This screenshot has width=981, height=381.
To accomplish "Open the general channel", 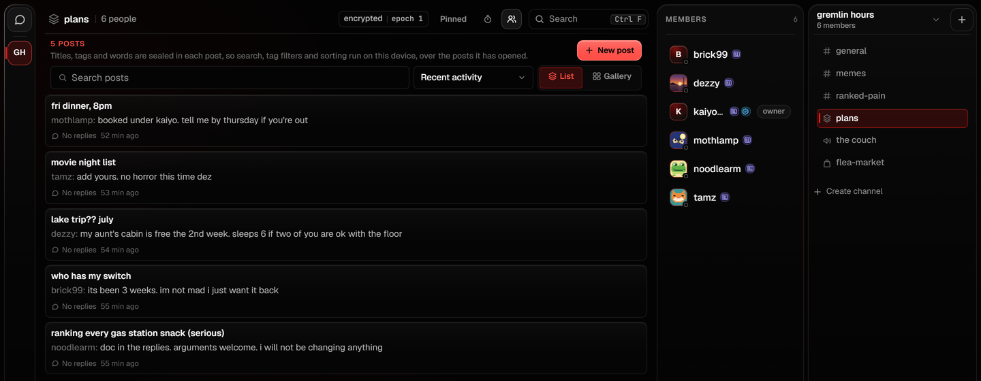I will 892,51.
